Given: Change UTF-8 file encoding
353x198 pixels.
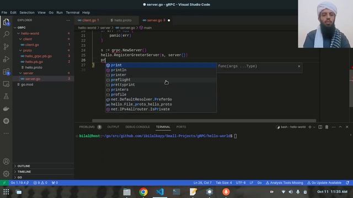Looking at the screenshot, I should pos(240,183).
